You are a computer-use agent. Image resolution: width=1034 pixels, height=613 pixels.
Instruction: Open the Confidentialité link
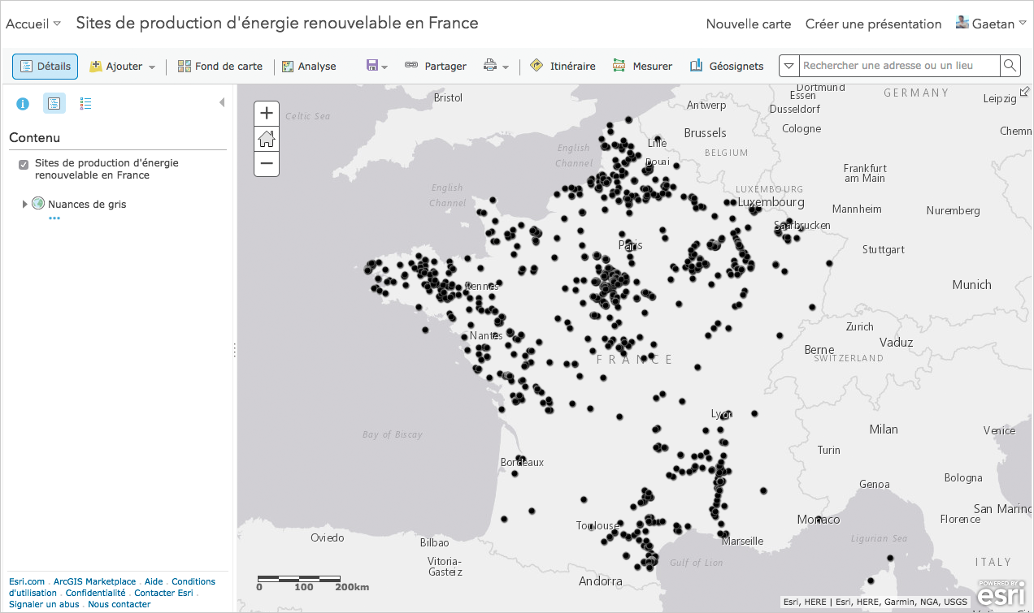coord(96,593)
